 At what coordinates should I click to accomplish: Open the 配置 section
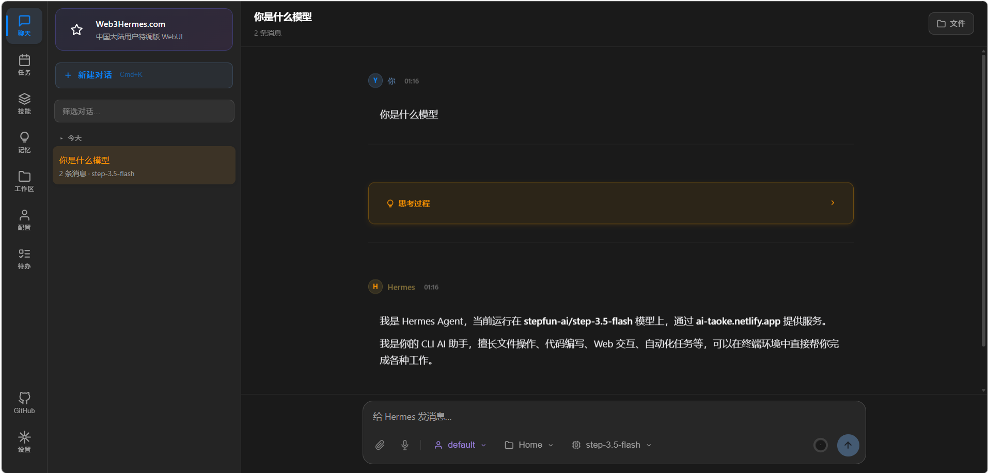pos(24,219)
